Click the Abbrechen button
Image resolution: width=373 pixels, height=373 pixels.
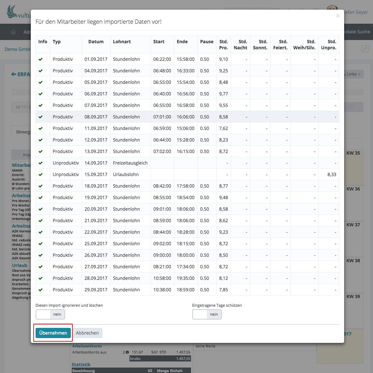tap(87, 333)
